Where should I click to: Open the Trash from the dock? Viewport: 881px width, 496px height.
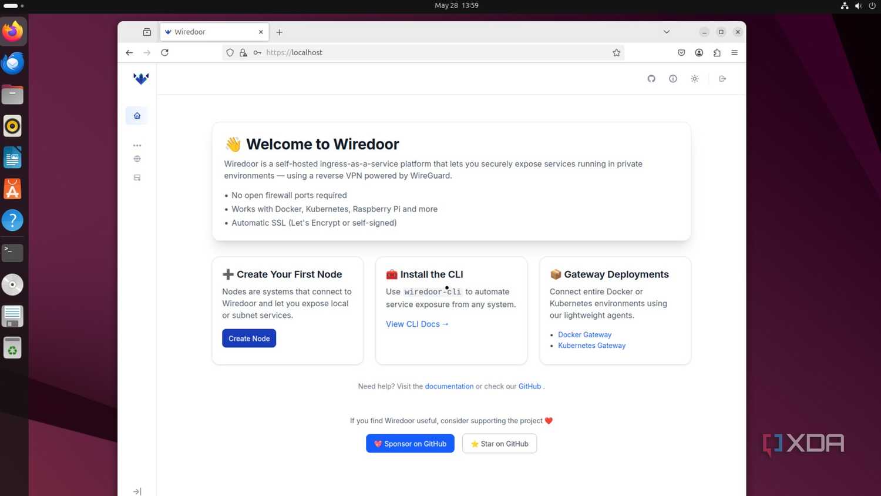[x=12, y=348]
